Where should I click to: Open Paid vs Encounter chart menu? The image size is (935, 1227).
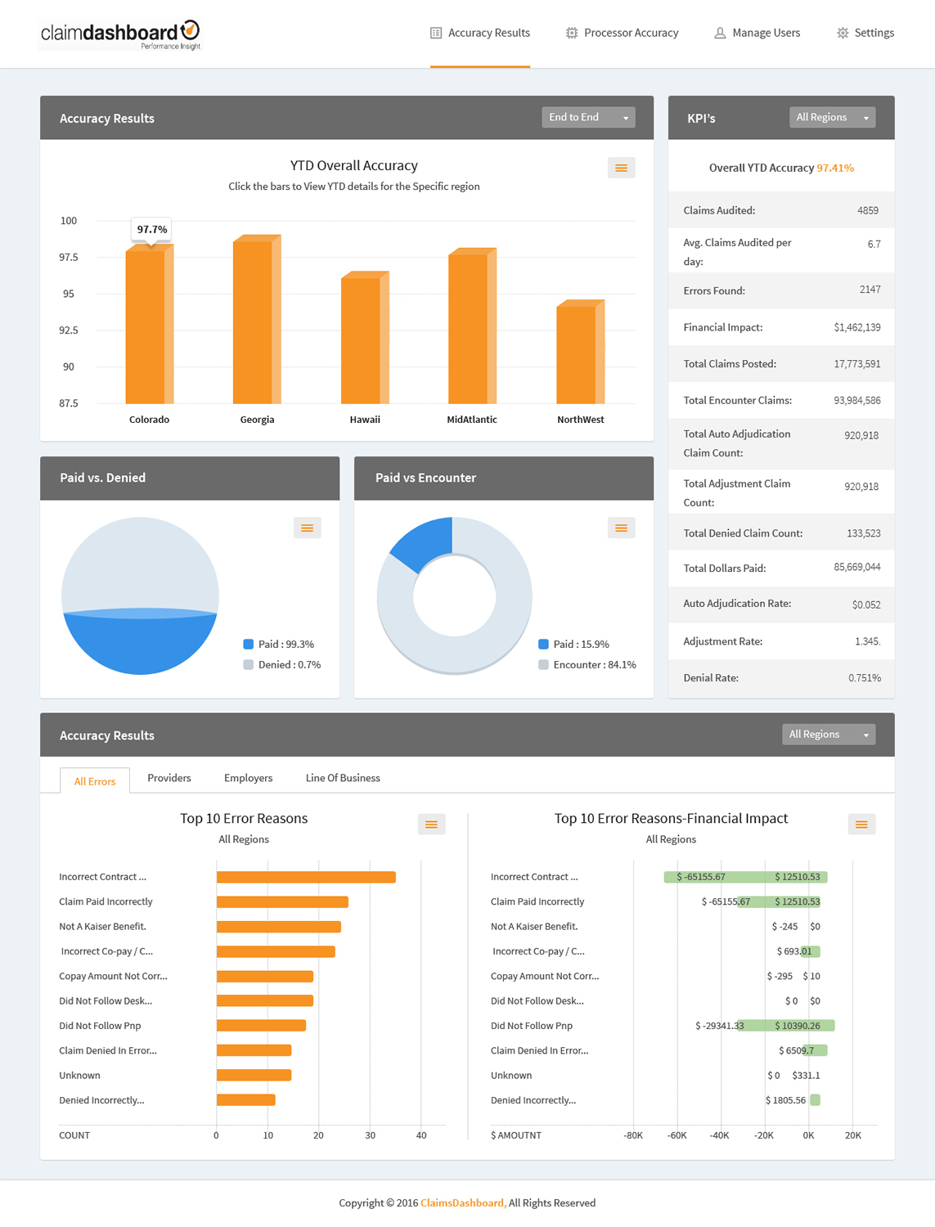click(x=622, y=528)
